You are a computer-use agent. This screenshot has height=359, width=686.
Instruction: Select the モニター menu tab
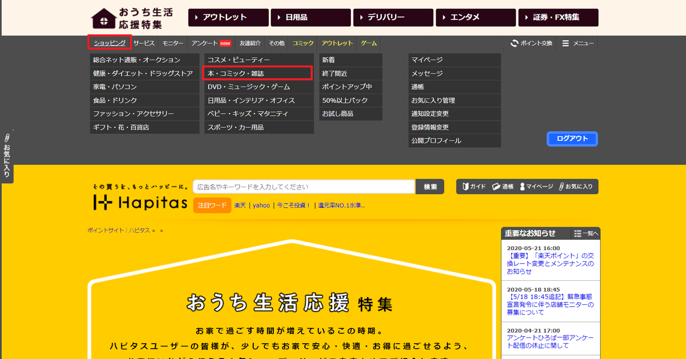coord(173,43)
